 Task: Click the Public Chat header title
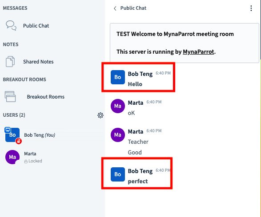(x=133, y=8)
